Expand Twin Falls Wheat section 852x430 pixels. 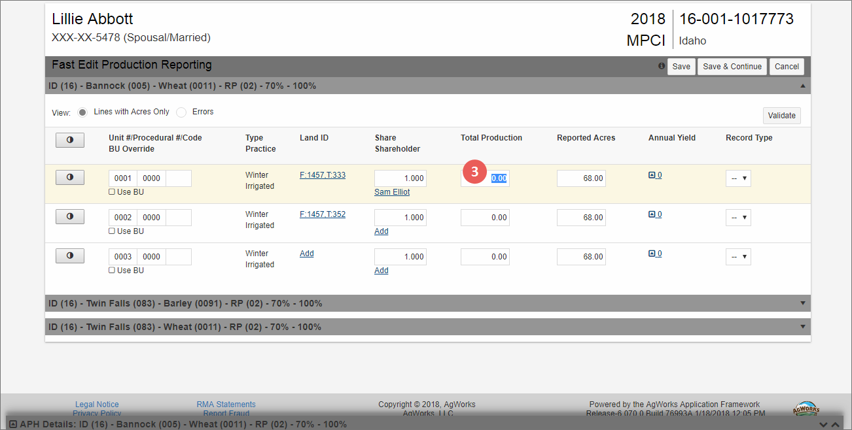802,327
